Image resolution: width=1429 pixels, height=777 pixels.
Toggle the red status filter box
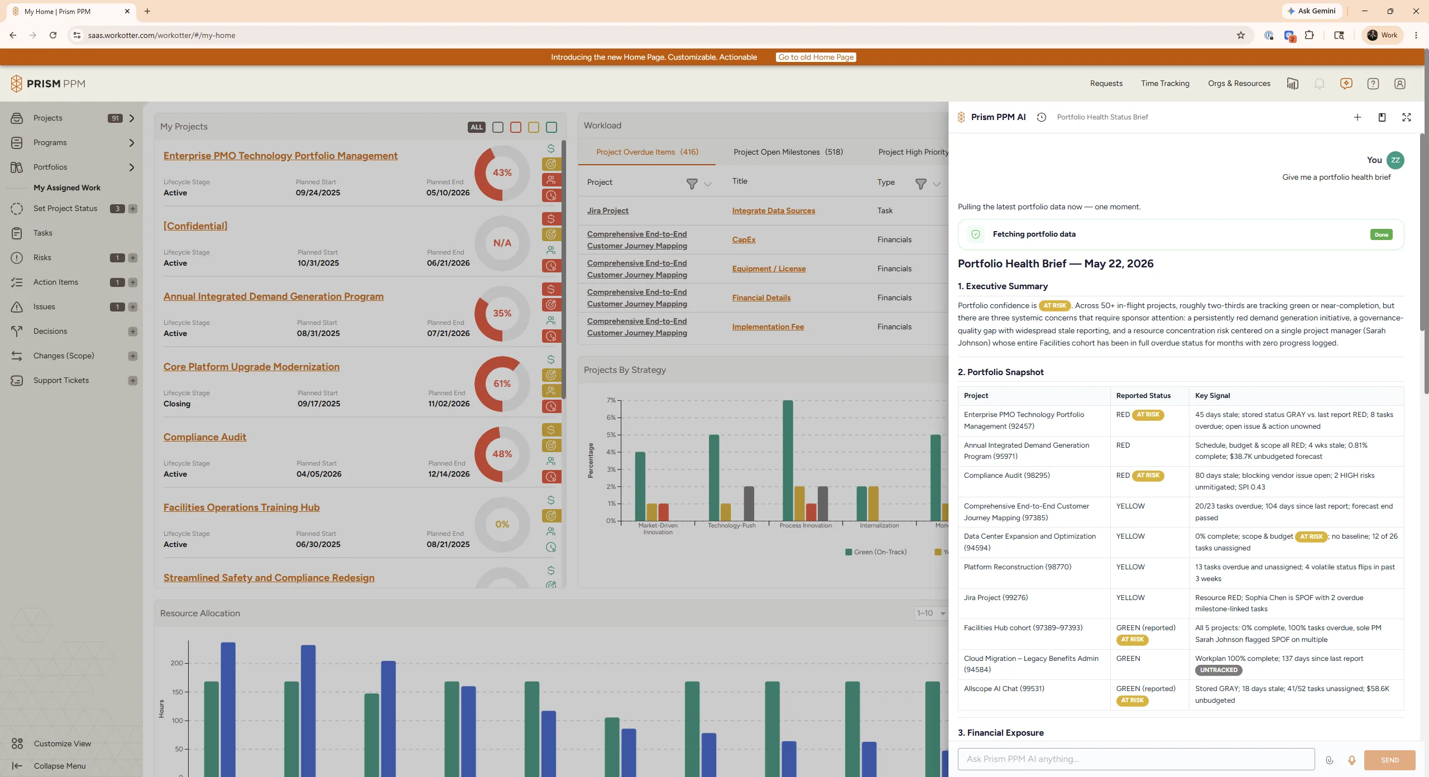516,127
